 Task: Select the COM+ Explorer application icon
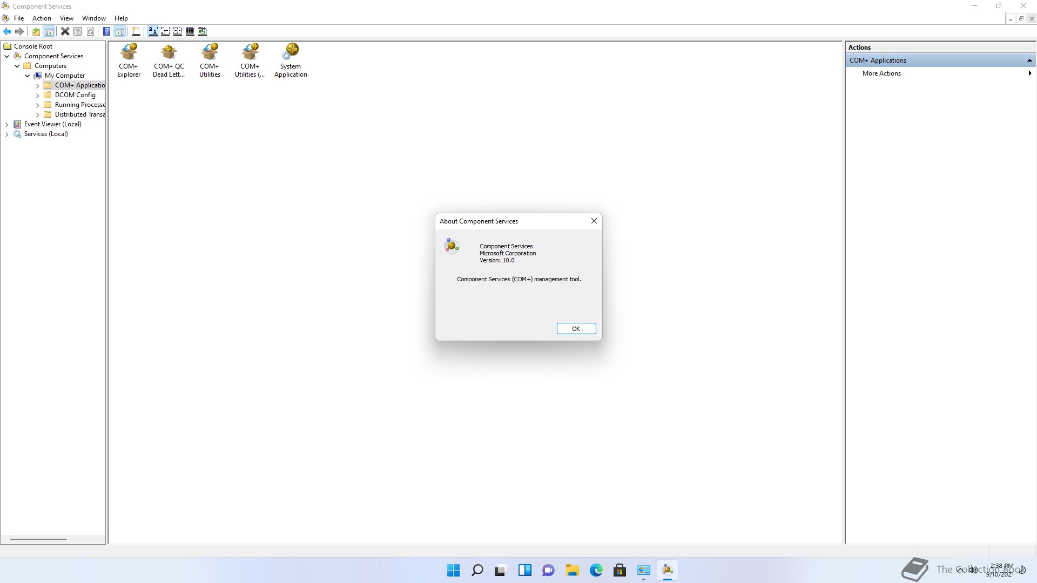click(129, 60)
